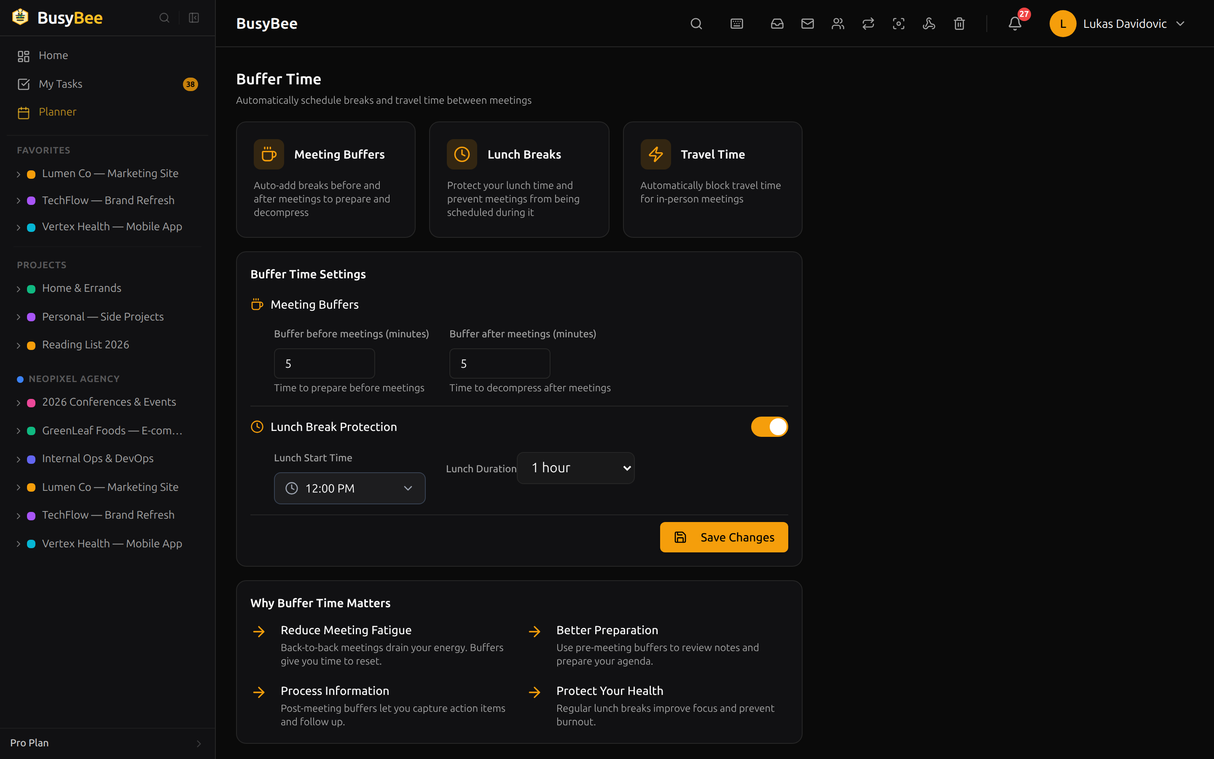Click the Planner calendar icon

tap(24, 113)
